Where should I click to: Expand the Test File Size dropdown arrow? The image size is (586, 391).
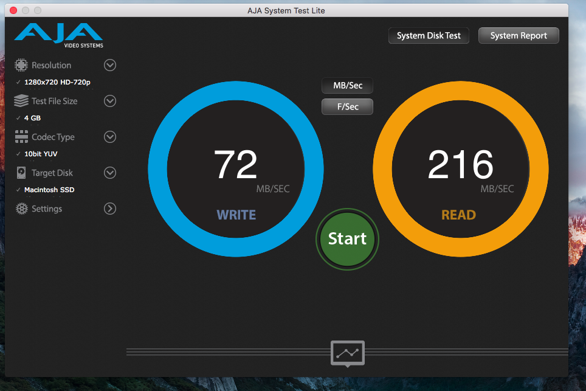click(x=110, y=101)
